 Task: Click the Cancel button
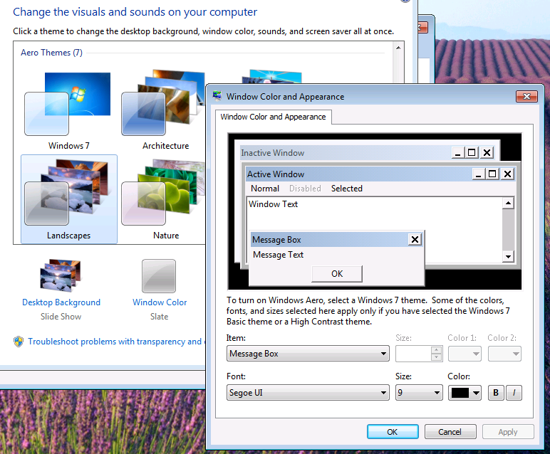tap(450, 432)
